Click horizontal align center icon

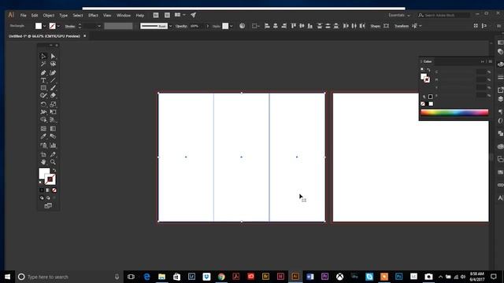point(276,26)
